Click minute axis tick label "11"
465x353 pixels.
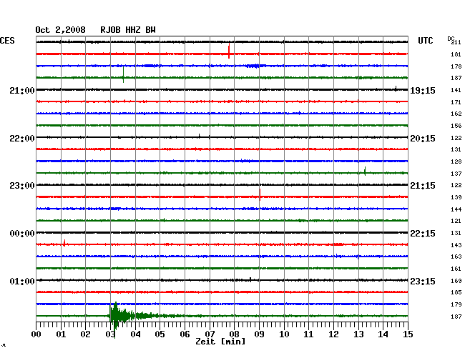coord(308,334)
